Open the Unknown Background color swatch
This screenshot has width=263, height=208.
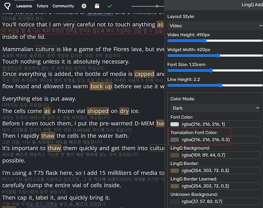tap(175, 201)
